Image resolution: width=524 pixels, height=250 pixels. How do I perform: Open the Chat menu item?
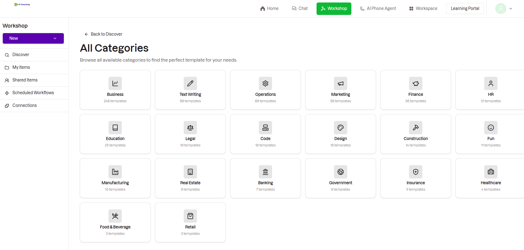tap(299, 8)
